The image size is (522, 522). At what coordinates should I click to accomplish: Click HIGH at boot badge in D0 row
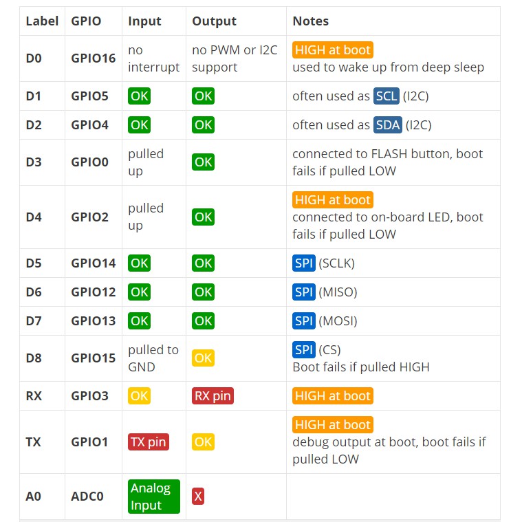coord(333,50)
